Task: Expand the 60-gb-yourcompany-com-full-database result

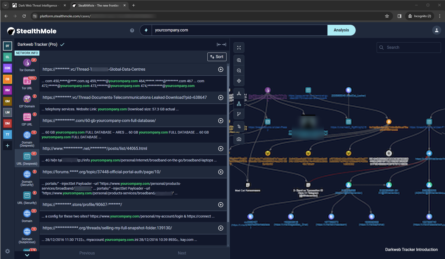Action: click(221, 121)
